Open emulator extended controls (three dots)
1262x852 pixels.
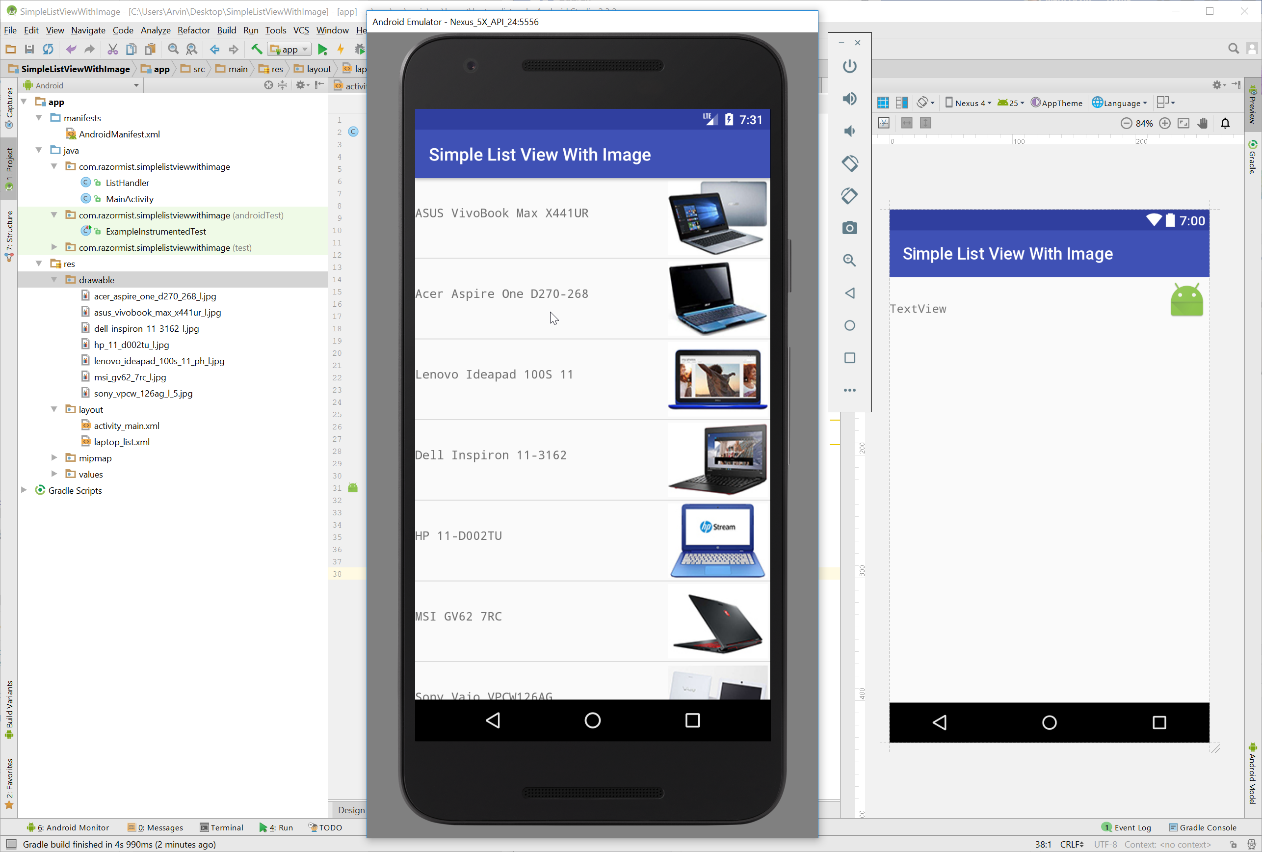pos(849,390)
